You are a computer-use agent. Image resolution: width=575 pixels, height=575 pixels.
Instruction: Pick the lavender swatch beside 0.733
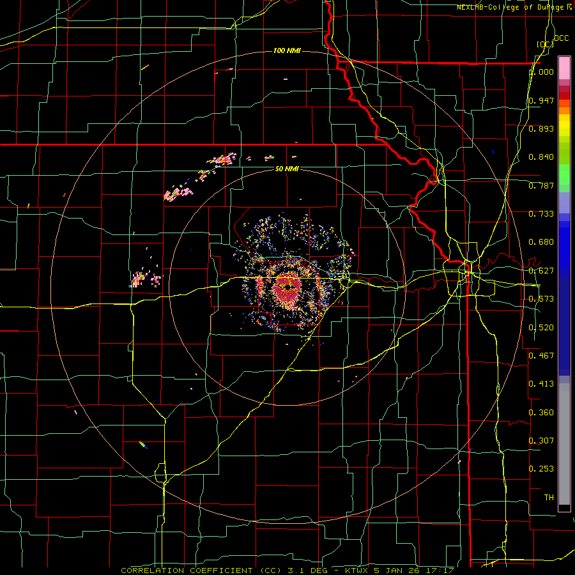[564, 203]
